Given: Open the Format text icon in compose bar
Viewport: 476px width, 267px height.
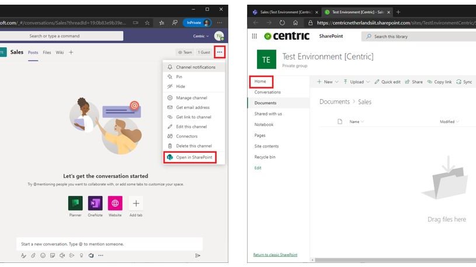Looking at the screenshot, I should pos(23,255).
